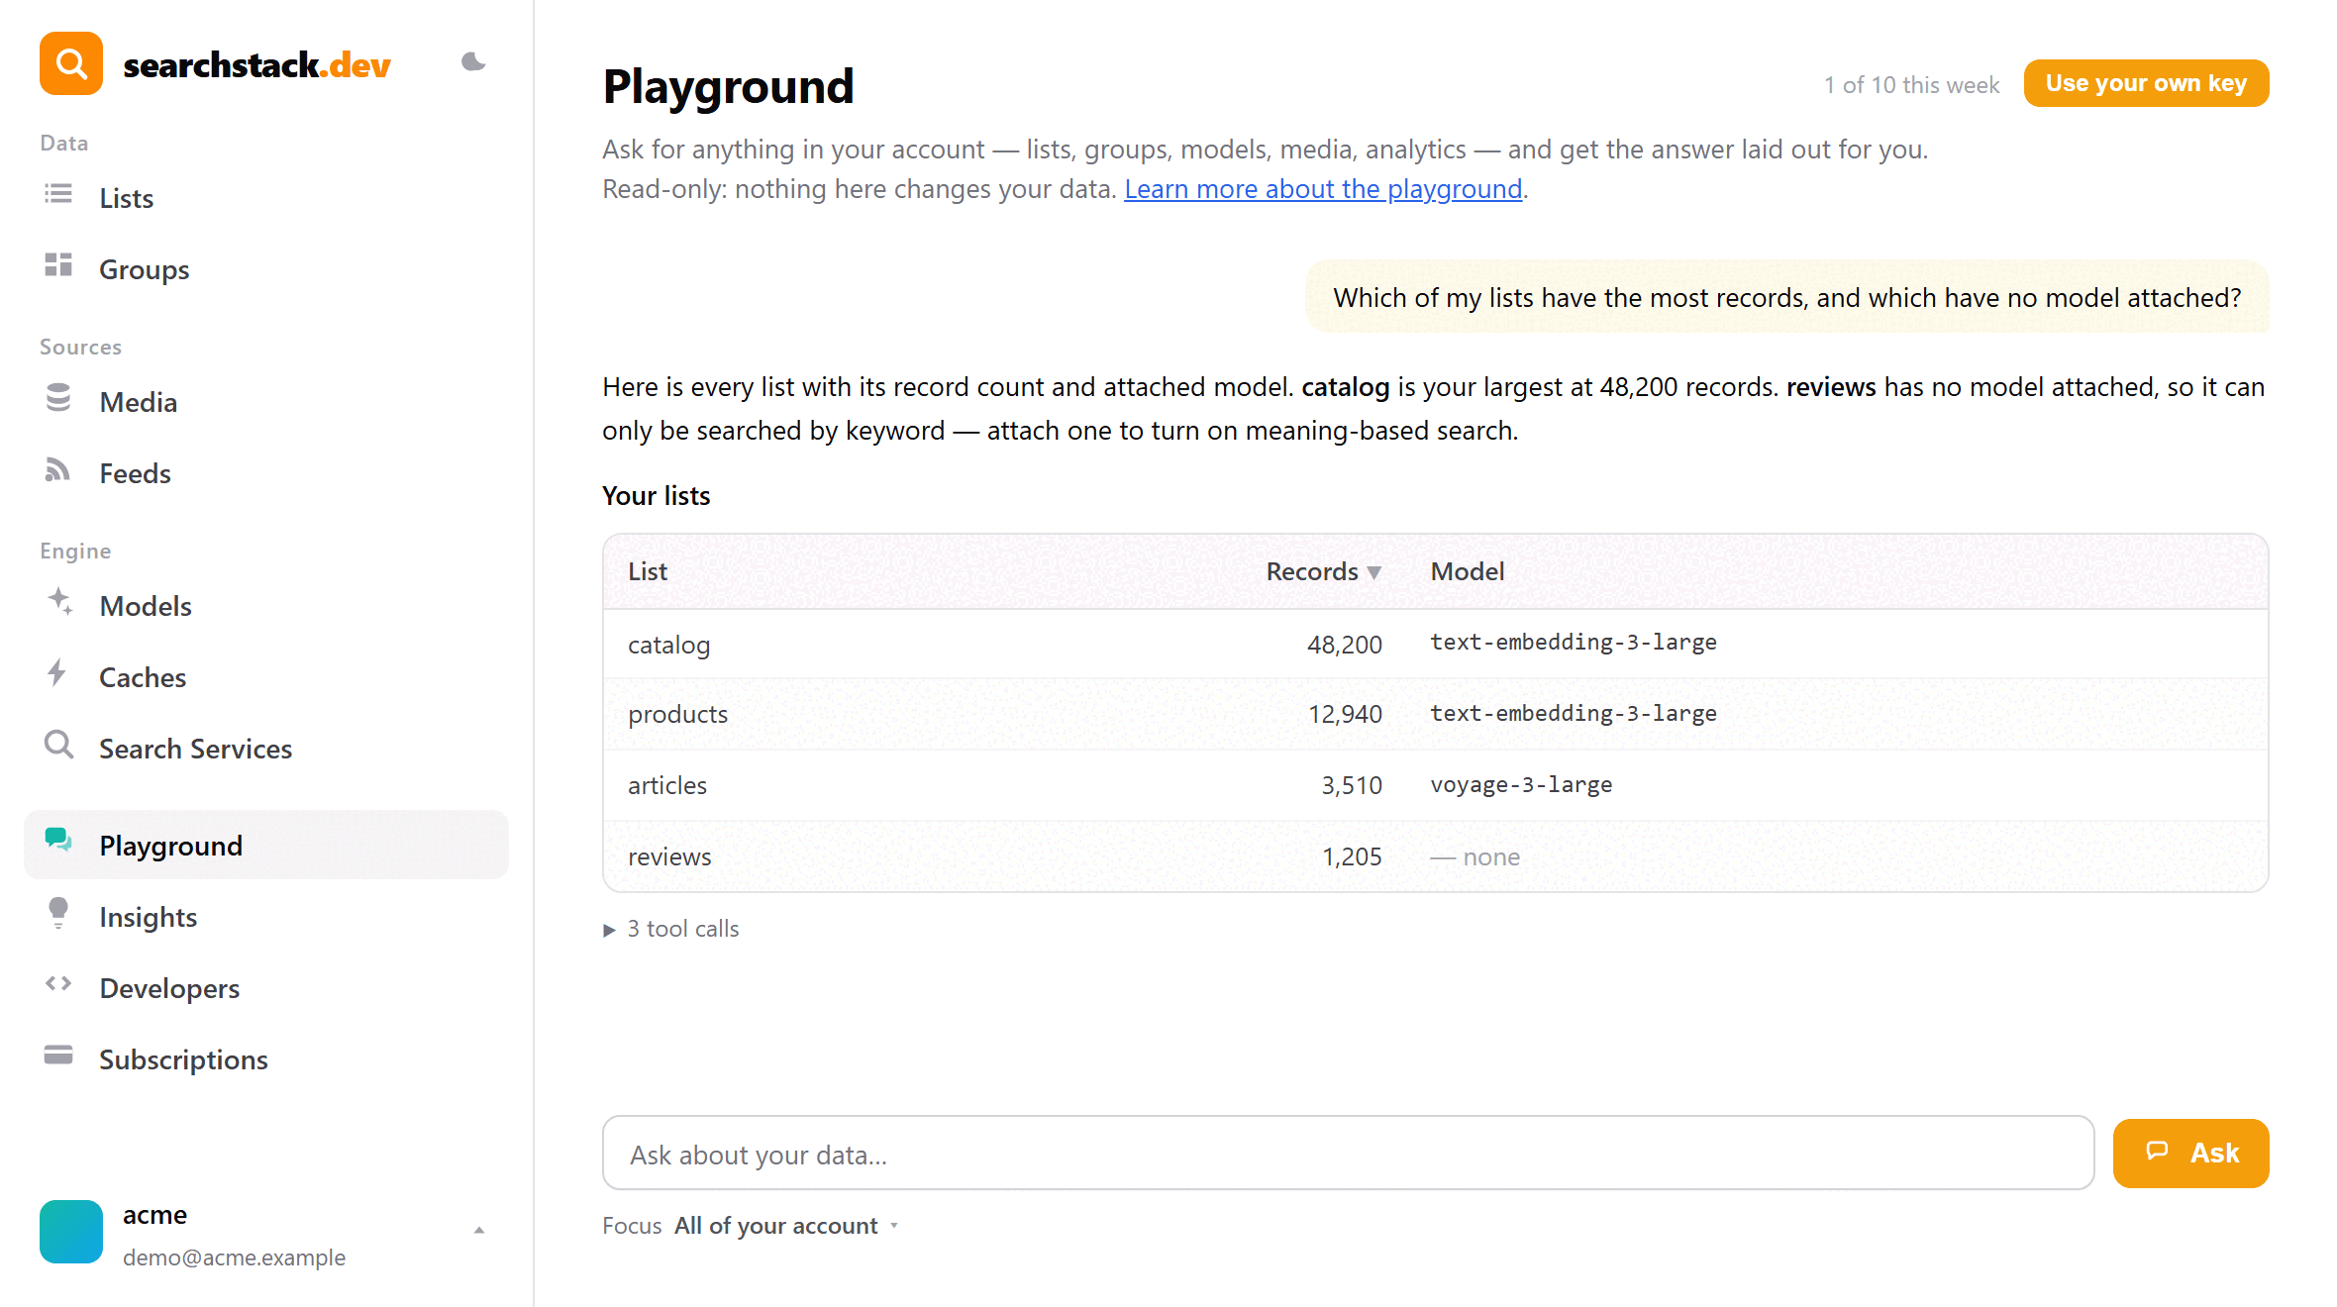Open Groups via its grid icon
Image resolution: width=2337 pixels, height=1307 pixels.
(x=58, y=265)
